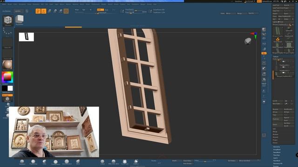
Task: Toggle the Zcut button
Action: pos(114,10)
